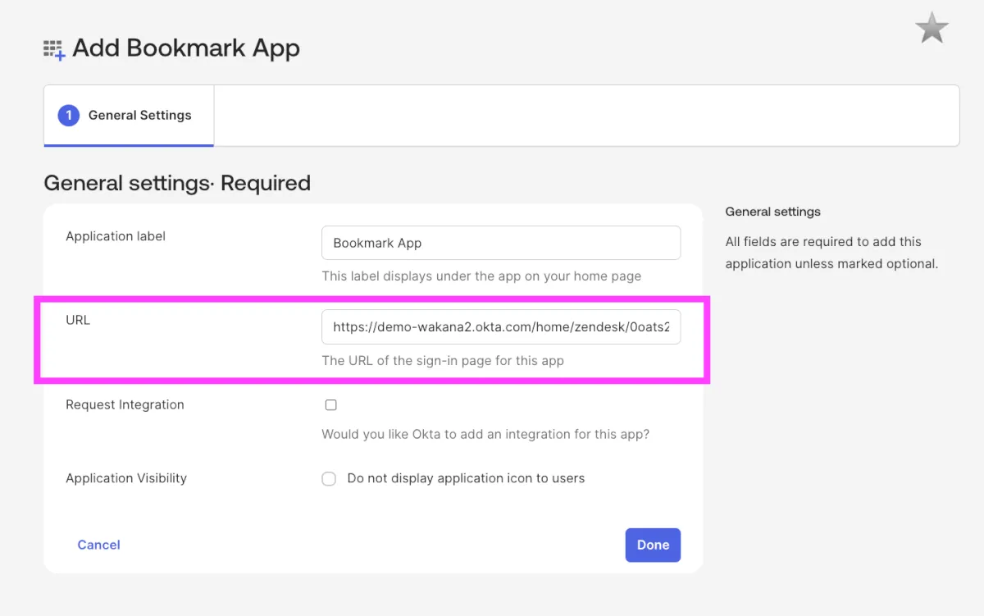The width and height of the screenshot is (984, 616).
Task: Click the "General settings· Required" section heading
Action: [x=177, y=183]
